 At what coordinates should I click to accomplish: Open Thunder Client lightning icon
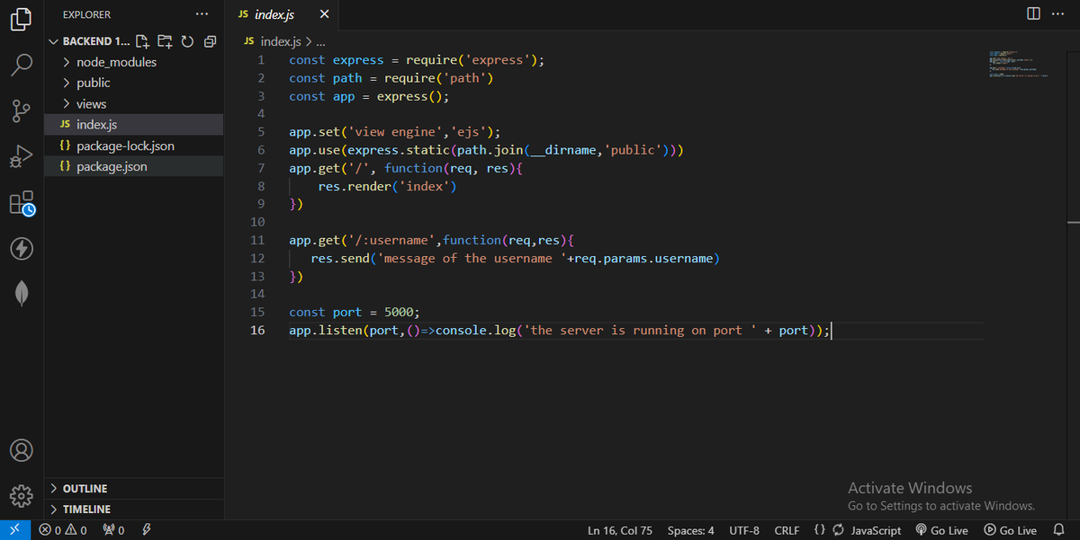(x=22, y=249)
